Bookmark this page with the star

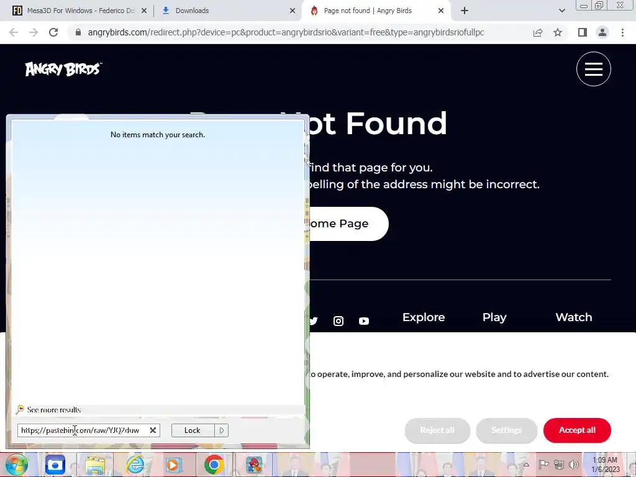click(x=558, y=32)
